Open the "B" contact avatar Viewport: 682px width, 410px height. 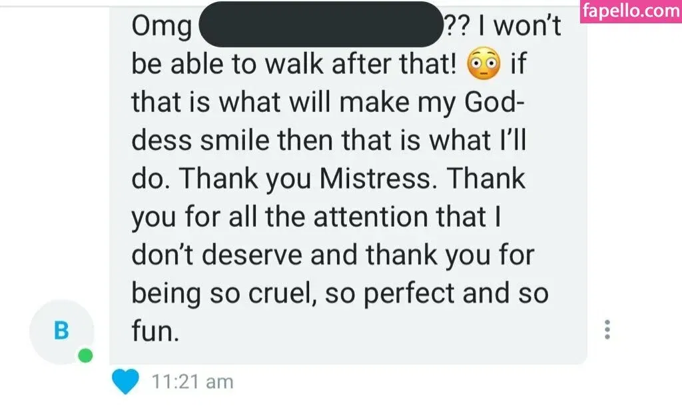coord(61,331)
